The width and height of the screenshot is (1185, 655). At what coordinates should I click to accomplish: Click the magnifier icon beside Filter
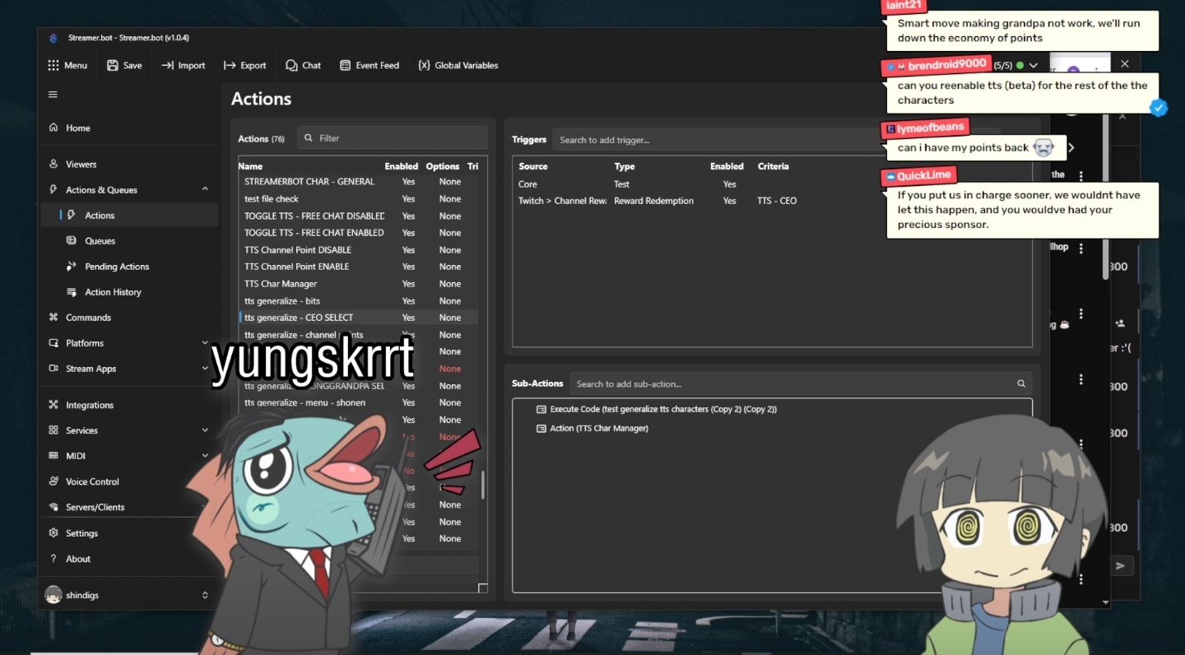(309, 138)
